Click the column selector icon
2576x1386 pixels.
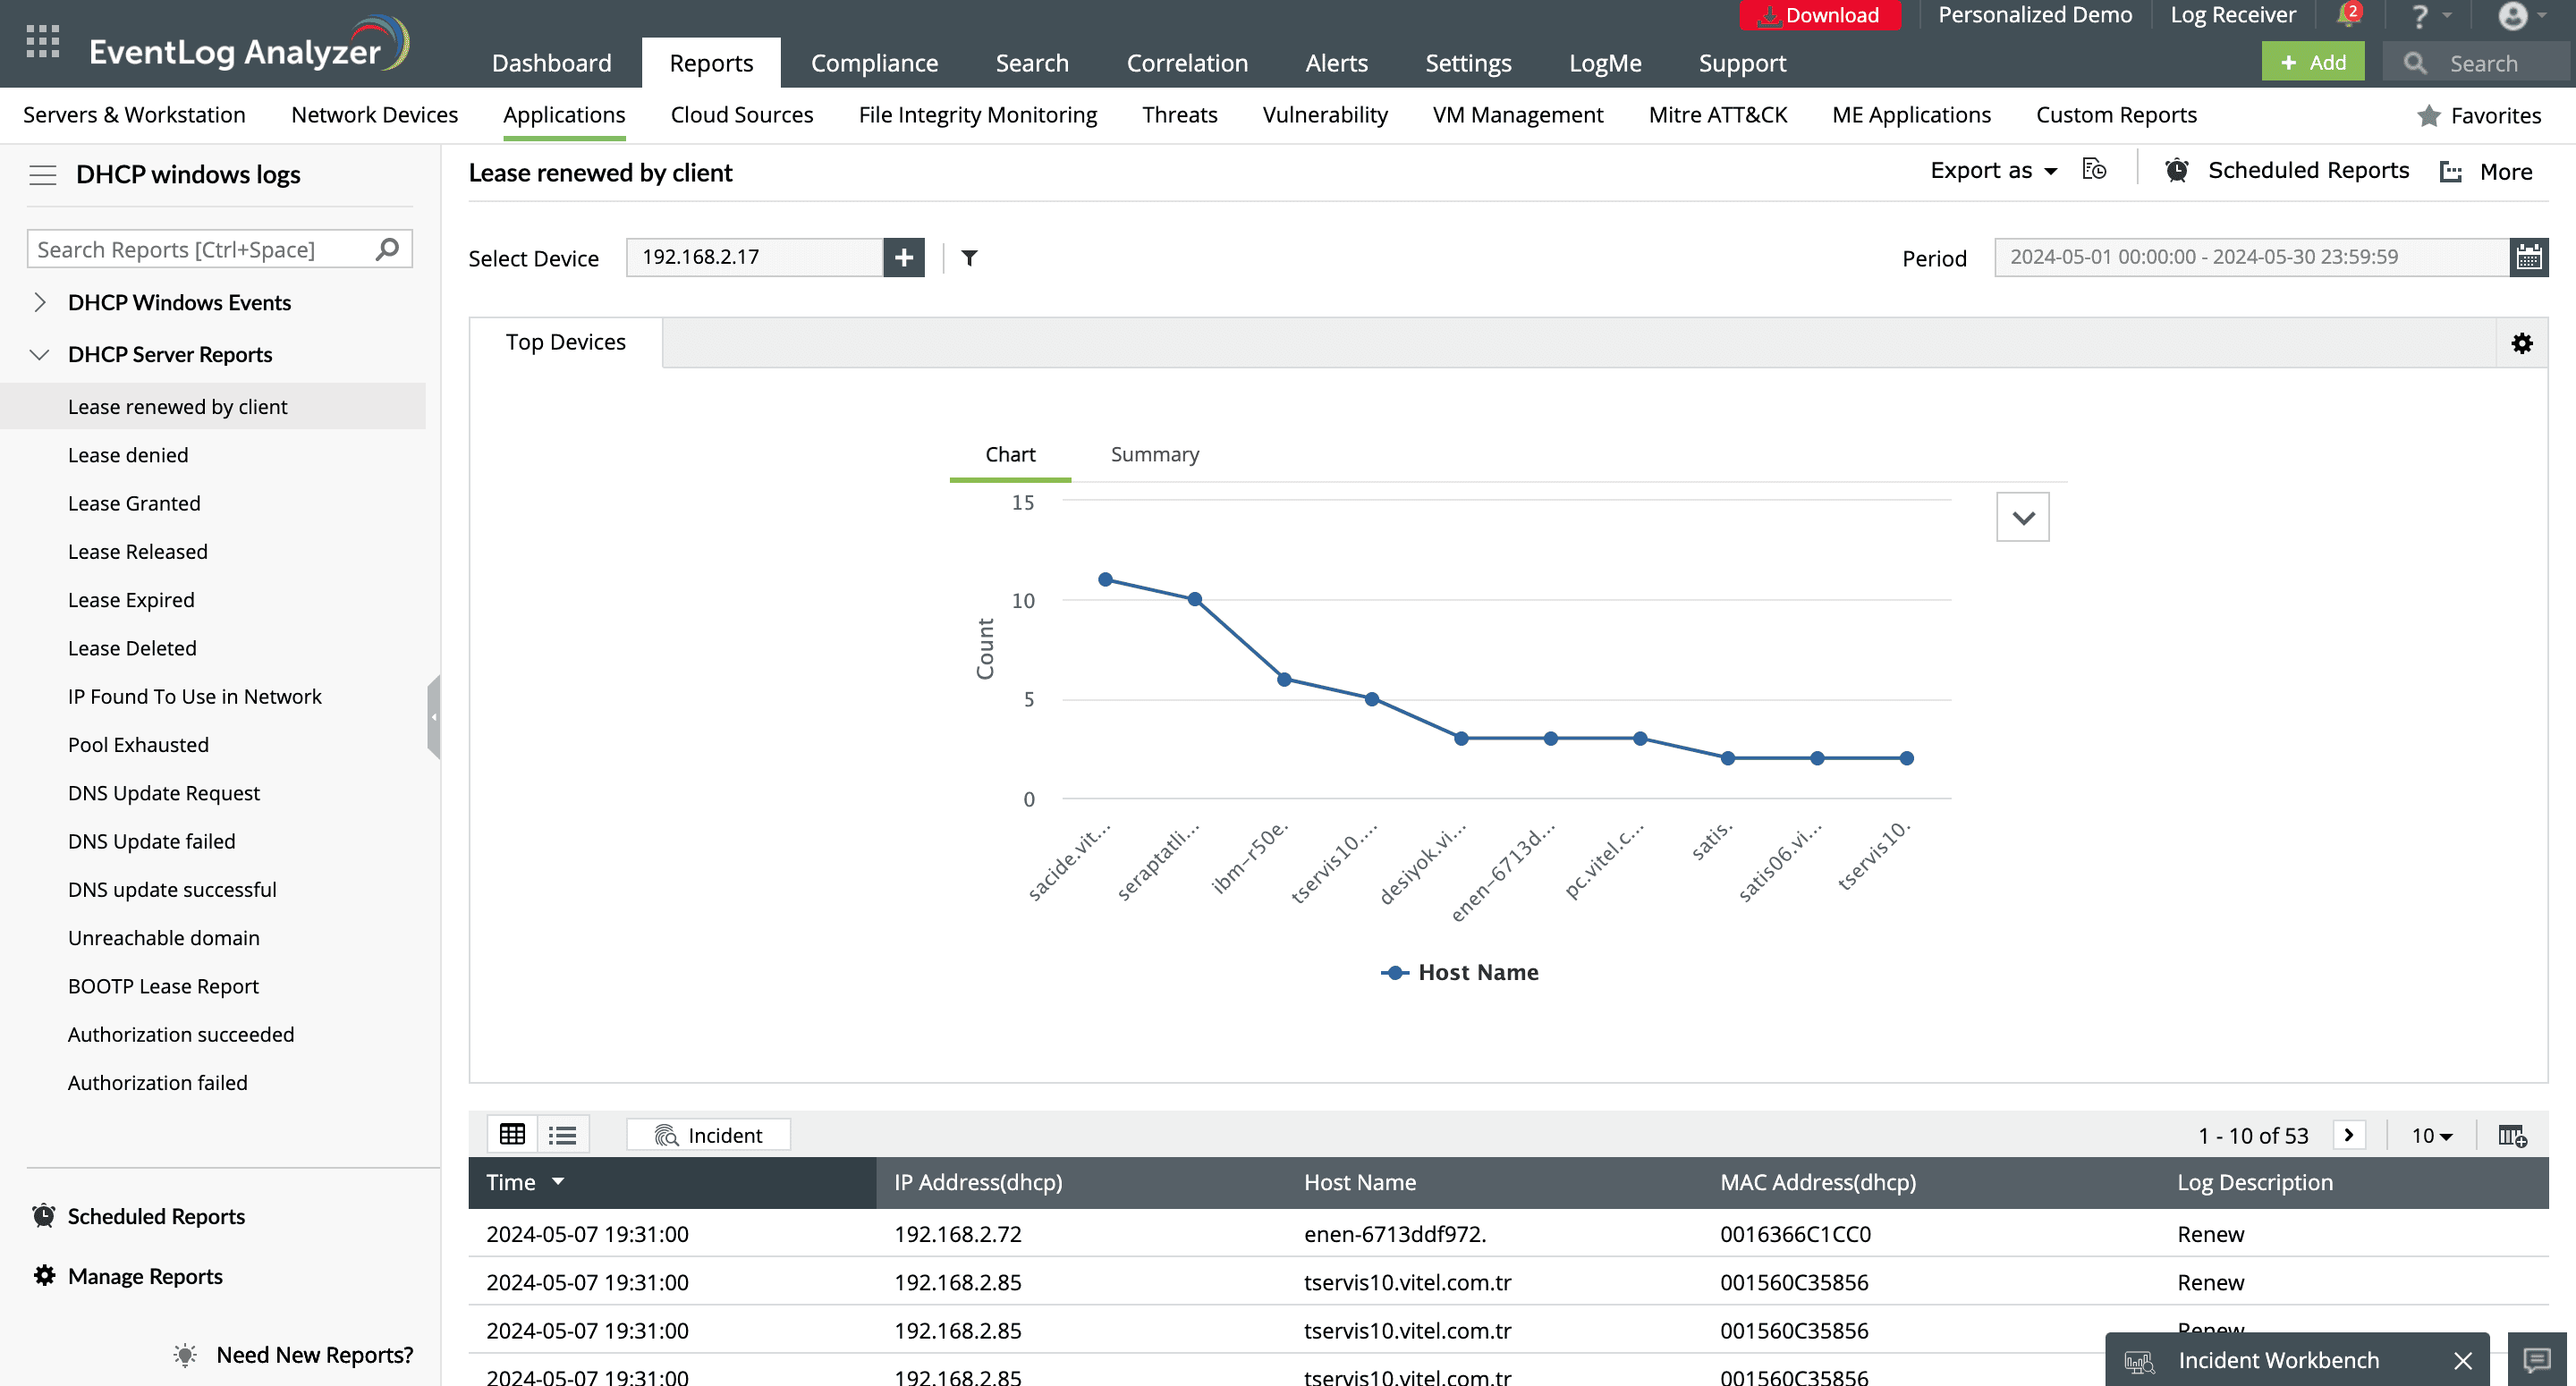coord(2512,1135)
